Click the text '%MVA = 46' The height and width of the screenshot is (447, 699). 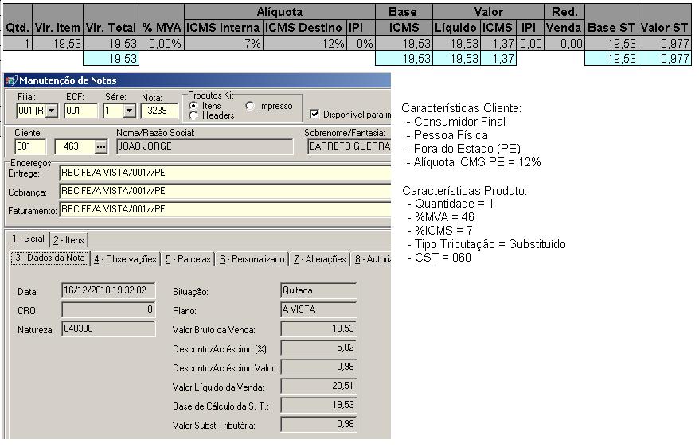[444, 217]
